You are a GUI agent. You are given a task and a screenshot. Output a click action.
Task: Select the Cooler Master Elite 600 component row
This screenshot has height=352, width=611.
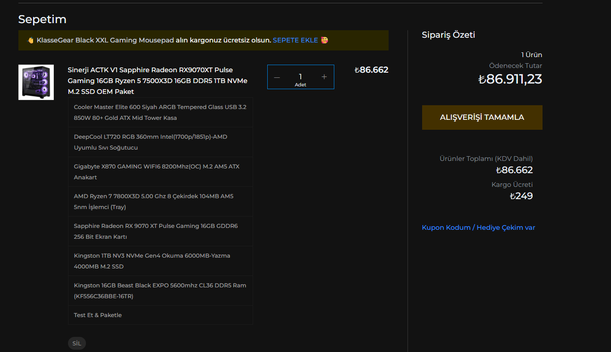coord(161,112)
